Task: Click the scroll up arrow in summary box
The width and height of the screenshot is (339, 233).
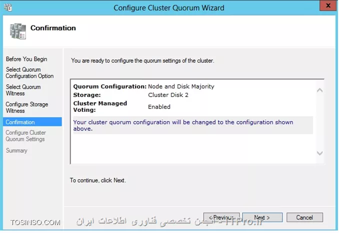Action: [320, 90]
